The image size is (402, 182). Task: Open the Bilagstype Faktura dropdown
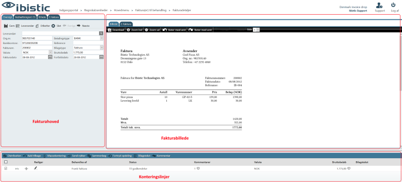tap(102, 48)
